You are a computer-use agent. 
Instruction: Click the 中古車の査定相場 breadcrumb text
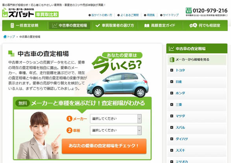30,37
